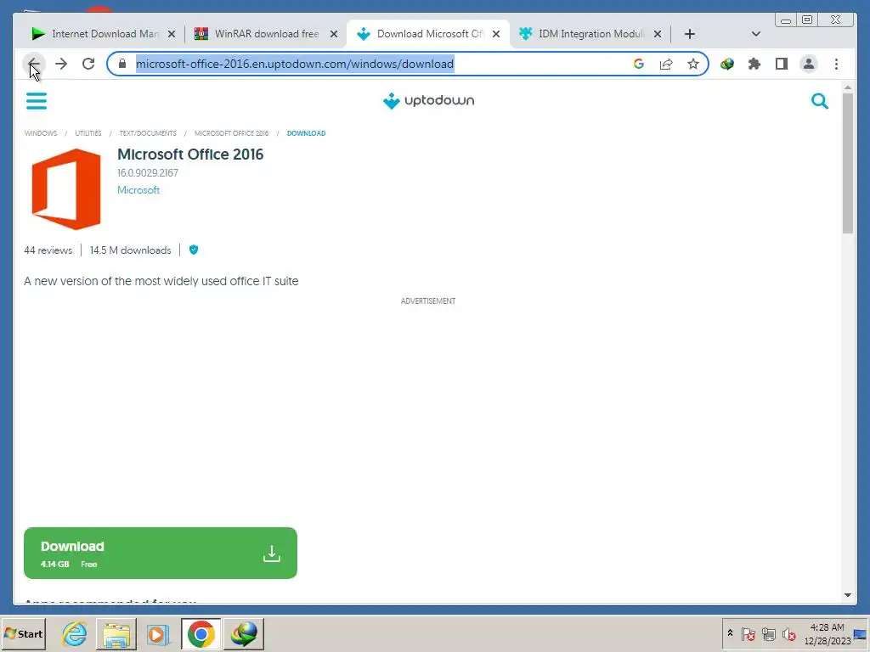Image resolution: width=870 pixels, height=652 pixels.
Task: Click the scrollbar up arrow
Action: 847,87
